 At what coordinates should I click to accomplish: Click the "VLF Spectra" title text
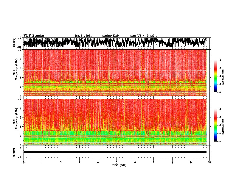click(x=34, y=36)
